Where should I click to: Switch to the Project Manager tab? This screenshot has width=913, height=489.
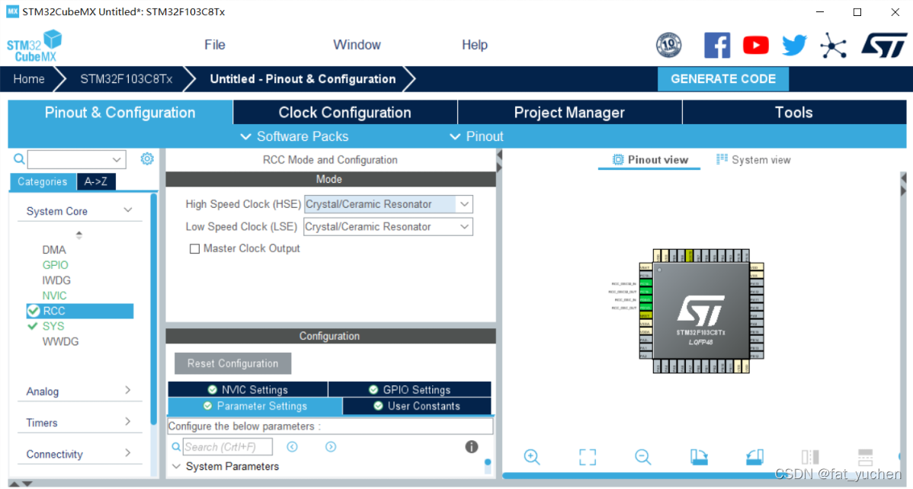pos(569,113)
